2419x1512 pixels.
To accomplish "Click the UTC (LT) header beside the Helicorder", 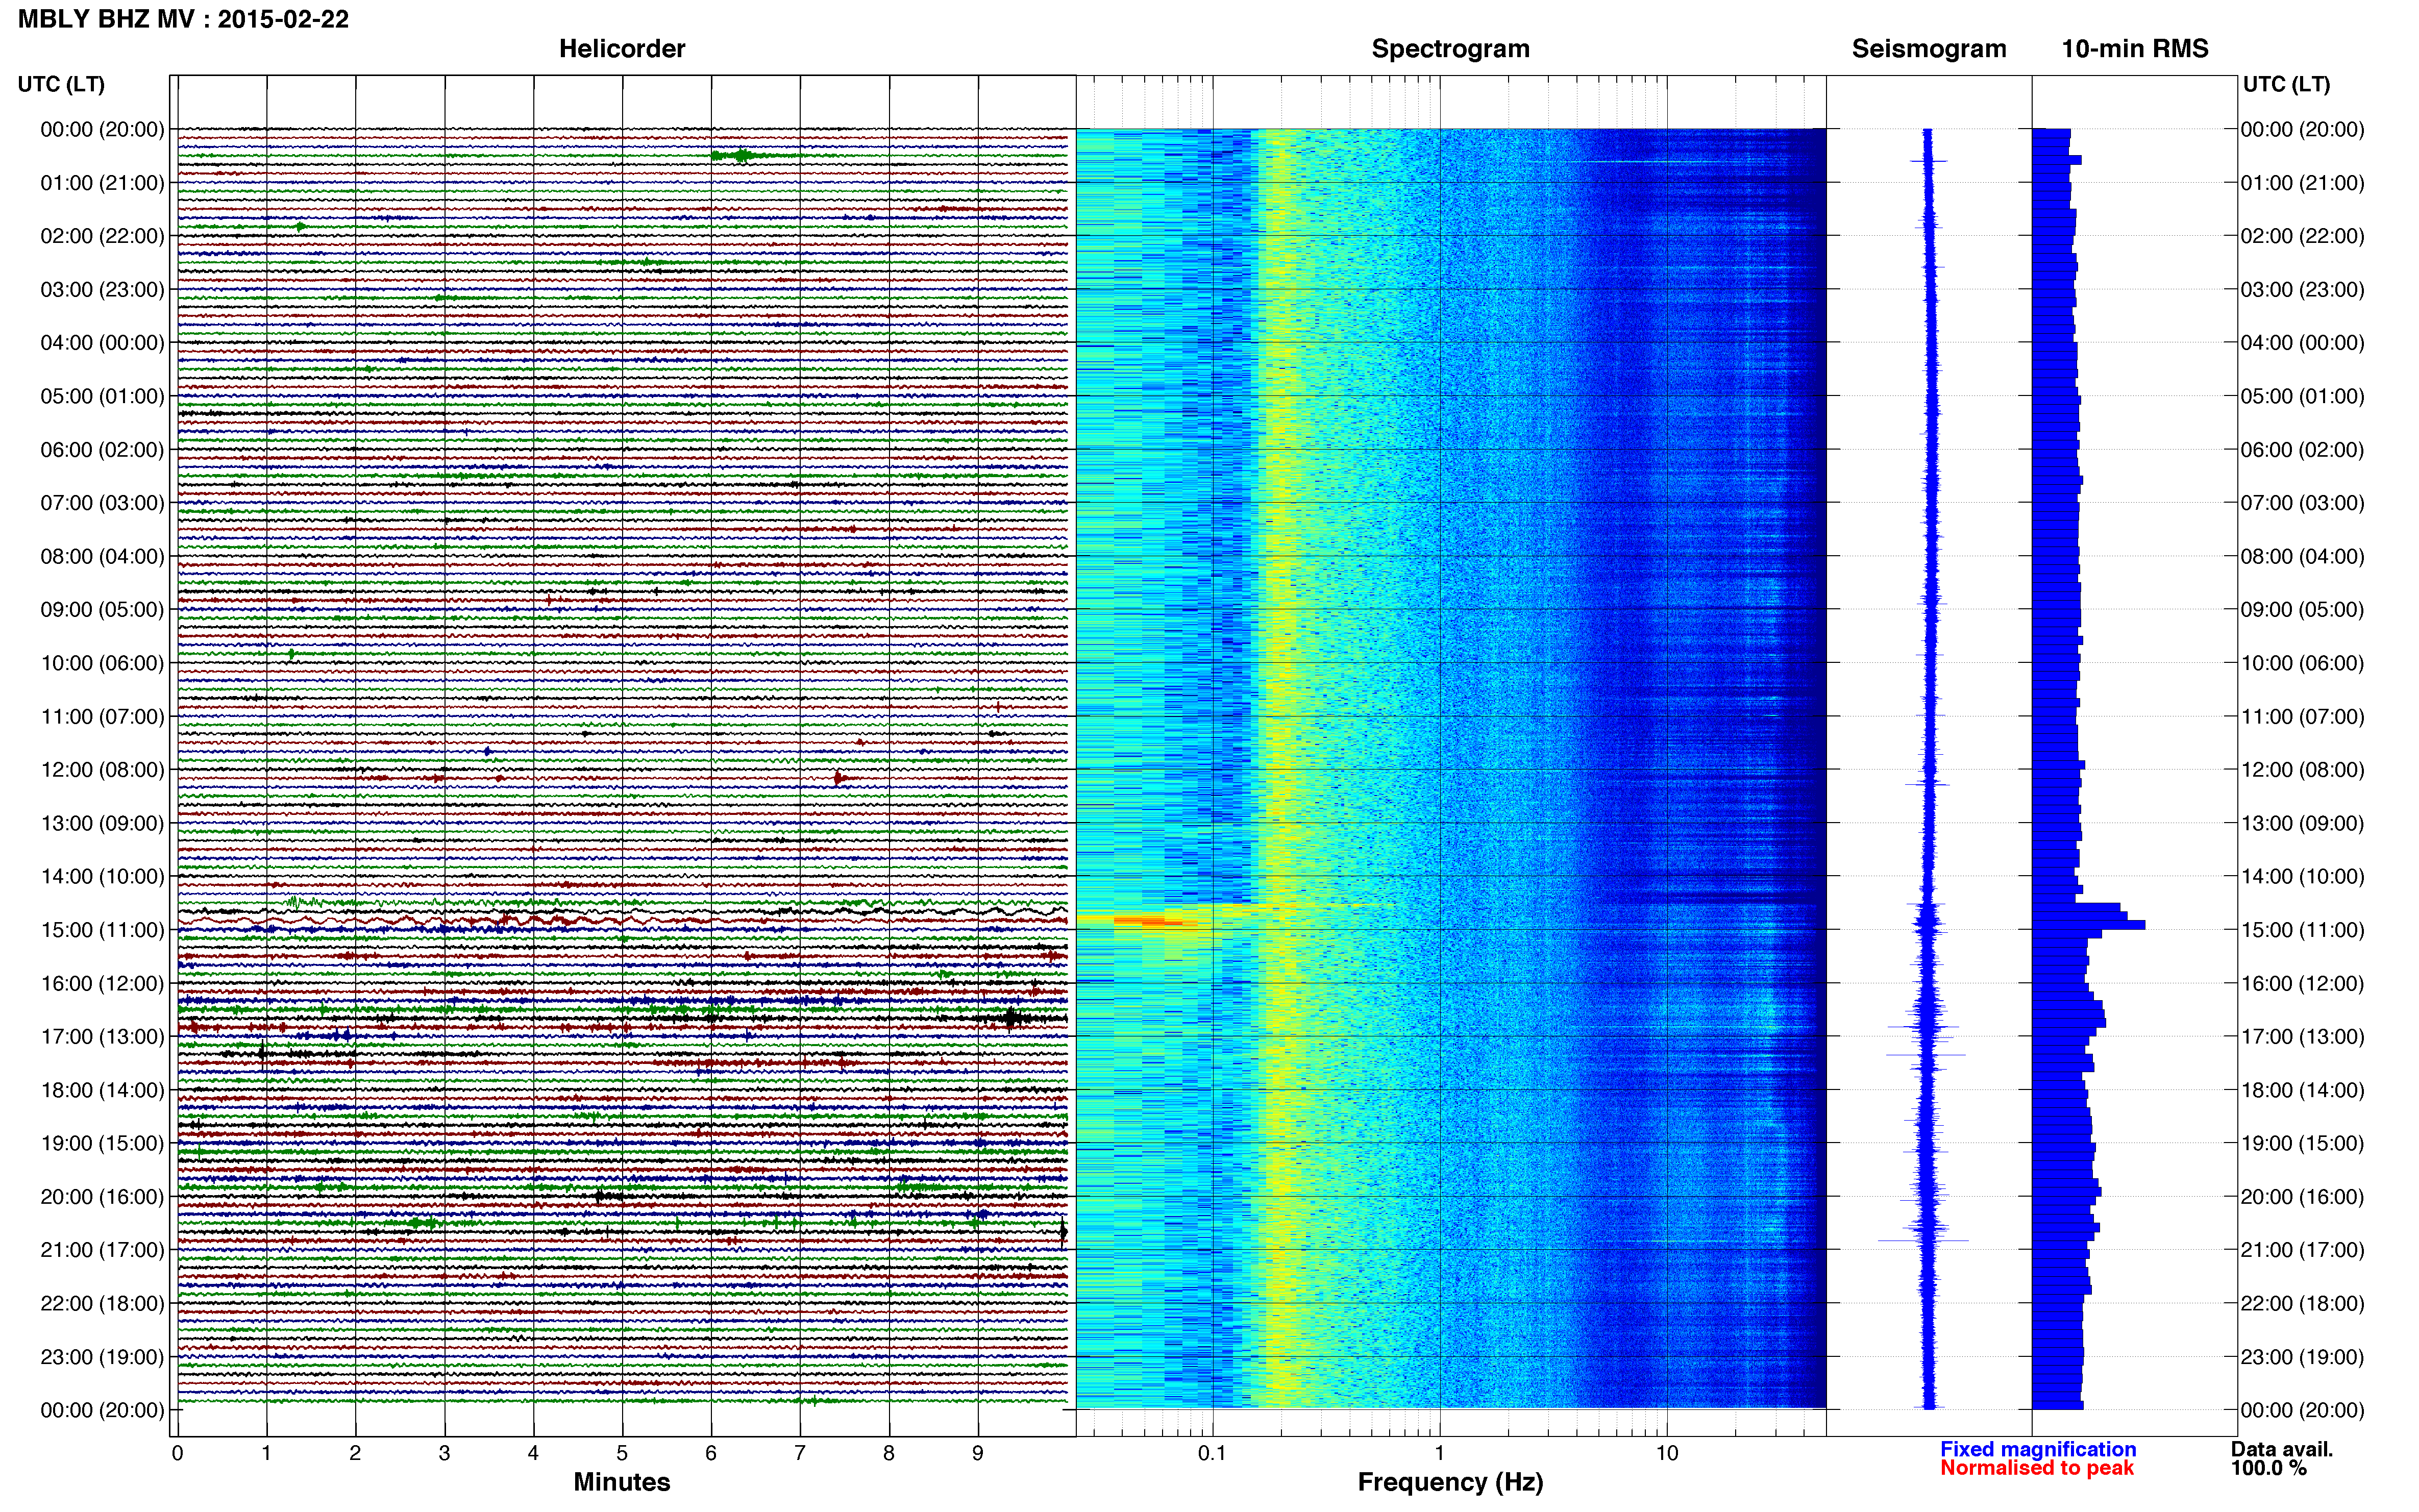I will pos(61,84).
